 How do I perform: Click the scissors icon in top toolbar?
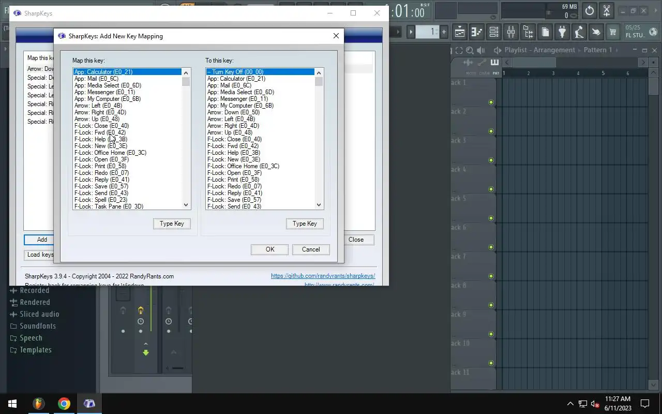[x=607, y=10]
